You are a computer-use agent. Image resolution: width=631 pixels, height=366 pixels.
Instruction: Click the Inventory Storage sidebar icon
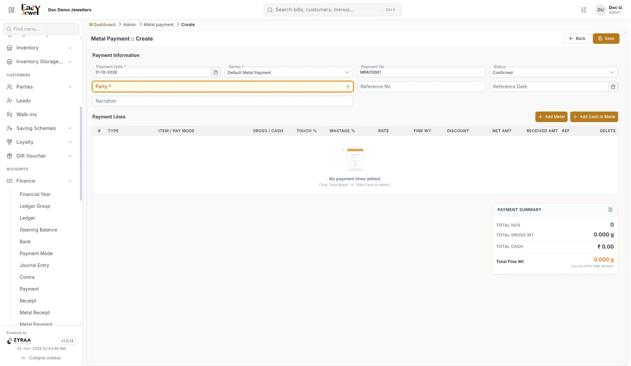pyautogui.click(x=9, y=62)
